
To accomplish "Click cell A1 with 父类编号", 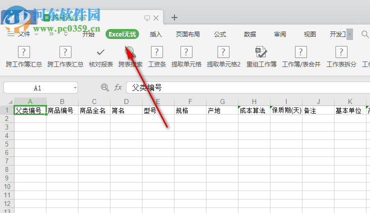I will [x=30, y=110].
